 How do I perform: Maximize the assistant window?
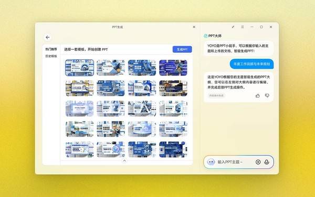pyautogui.click(x=261, y=27)
